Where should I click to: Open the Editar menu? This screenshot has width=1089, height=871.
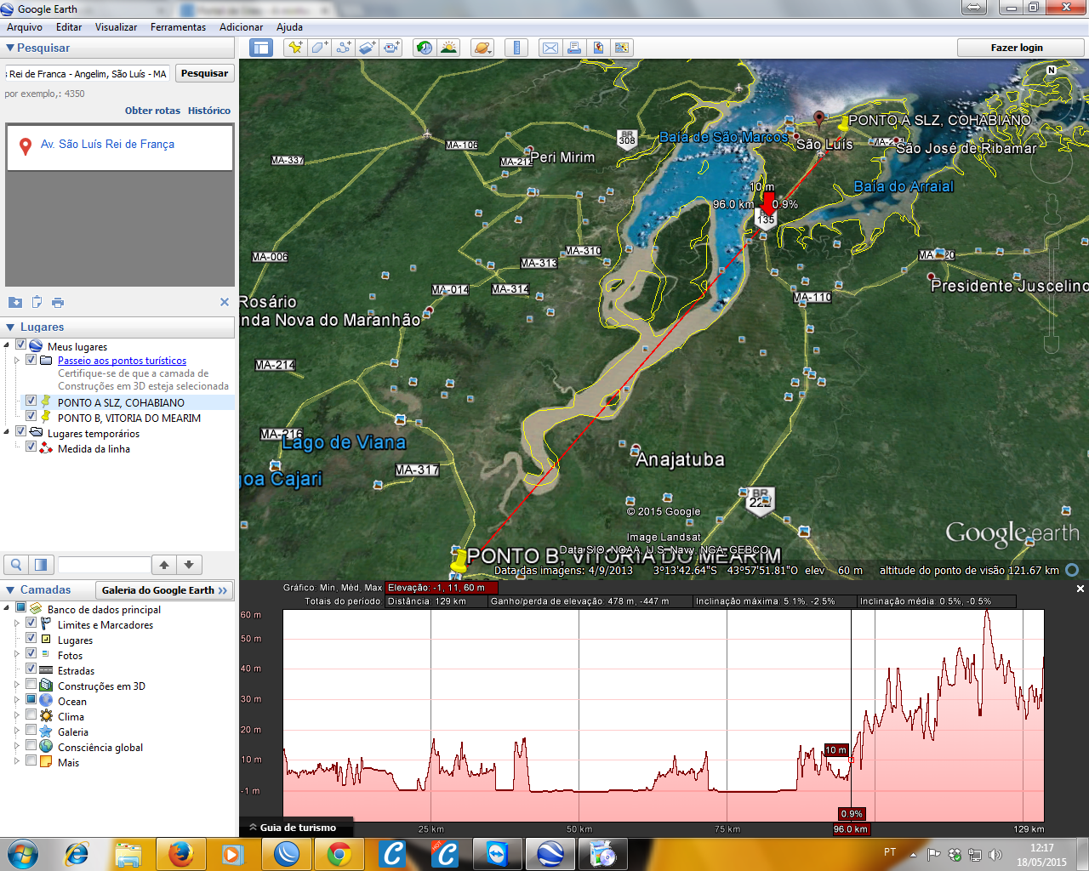tap(69, 27)
